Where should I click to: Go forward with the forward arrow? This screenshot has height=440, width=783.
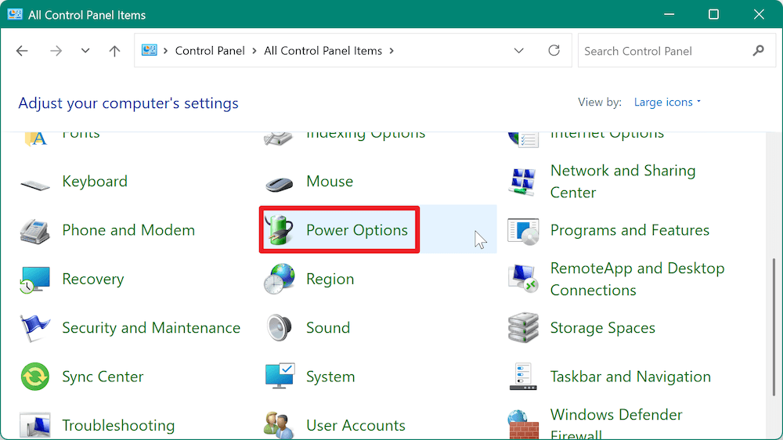pyautogui.click(x=56, y=51)
